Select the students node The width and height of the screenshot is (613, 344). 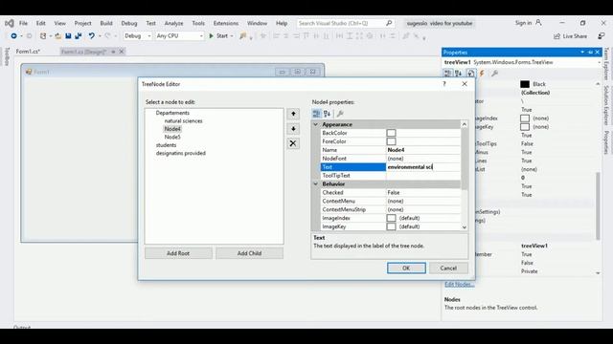[166, 145]
